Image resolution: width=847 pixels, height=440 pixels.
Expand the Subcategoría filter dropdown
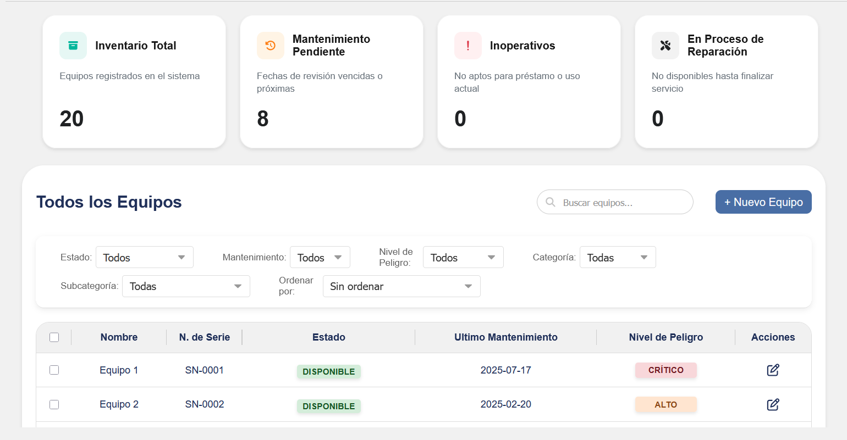(185, 286)
